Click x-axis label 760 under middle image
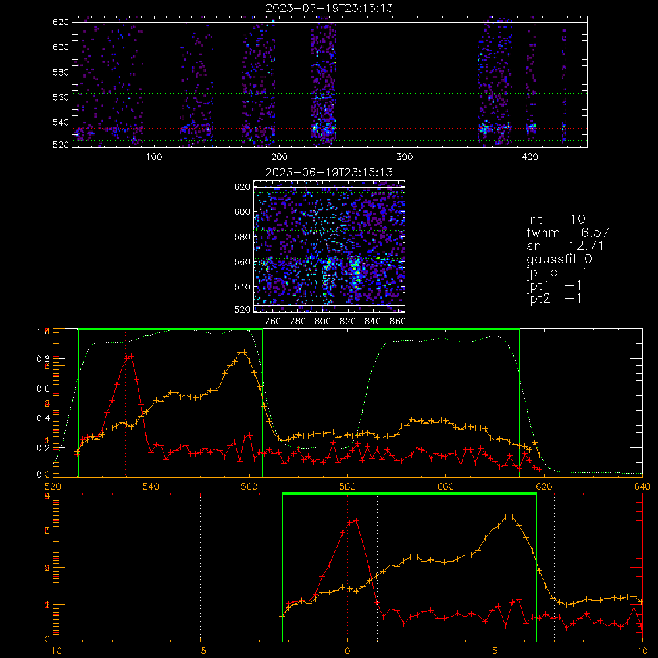The height and width of the screenshot is (658, 658). pyautogui.click(x=273, y=322)
